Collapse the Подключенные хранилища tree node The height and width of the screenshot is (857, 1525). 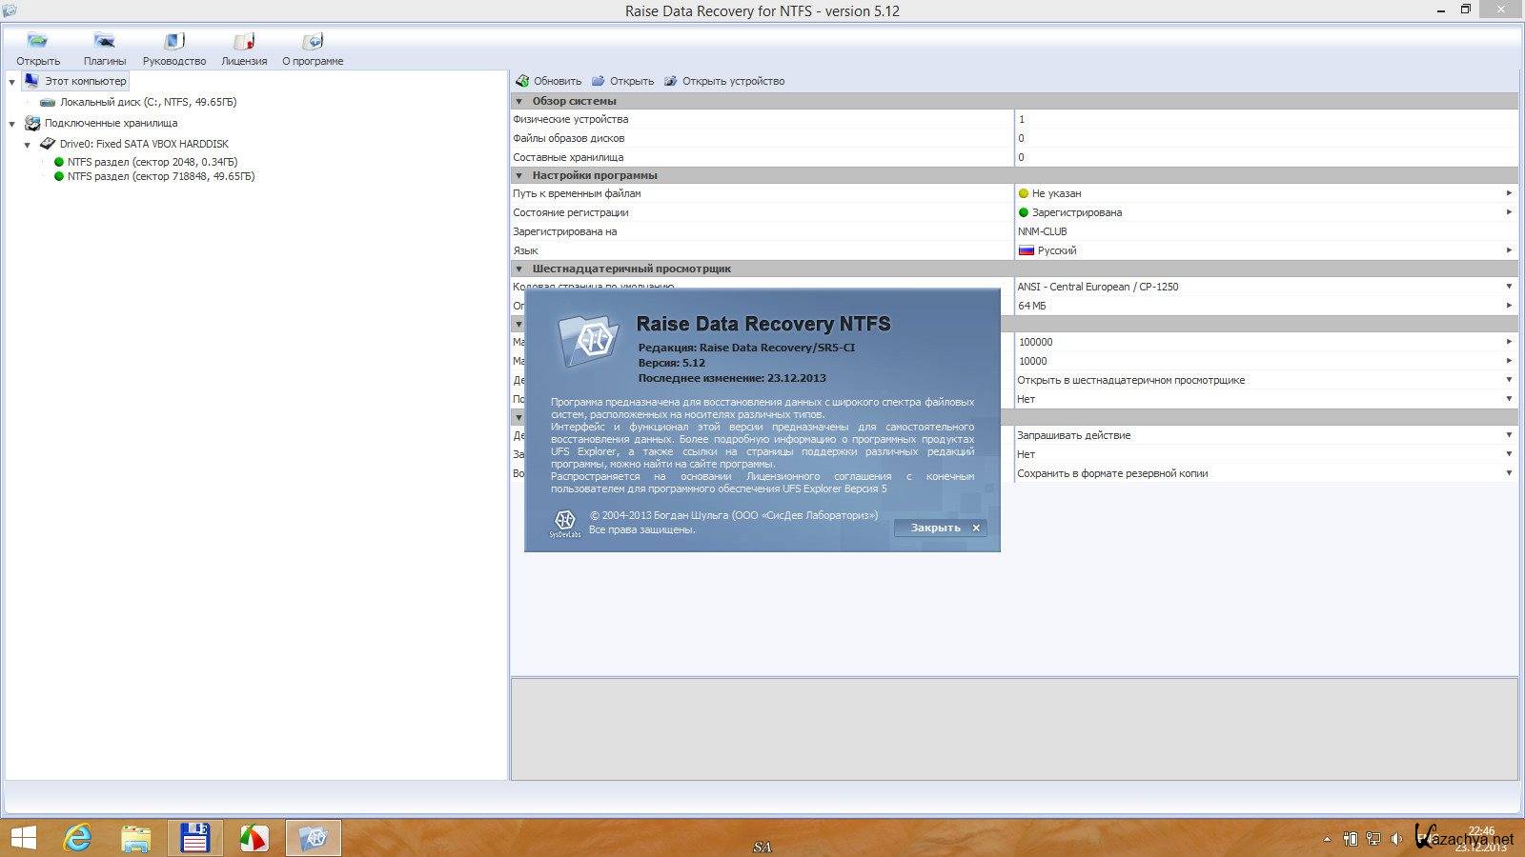click(x=12, y=124)
